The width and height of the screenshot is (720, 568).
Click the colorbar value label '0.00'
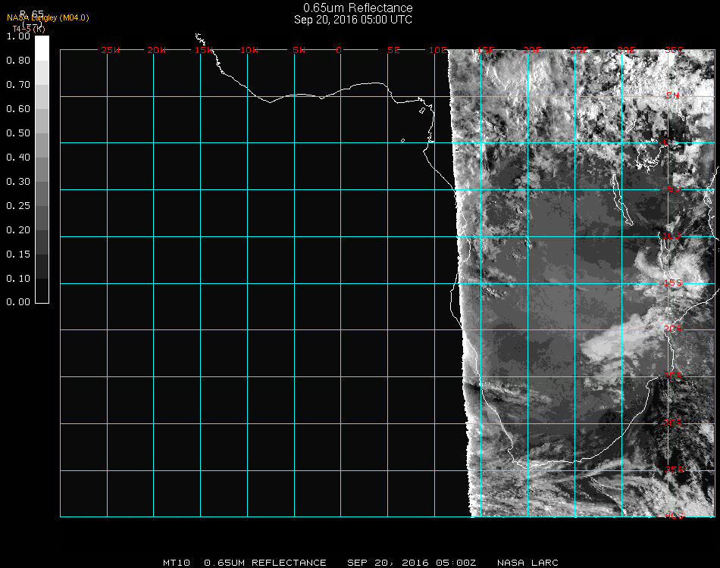coord(18,302)
